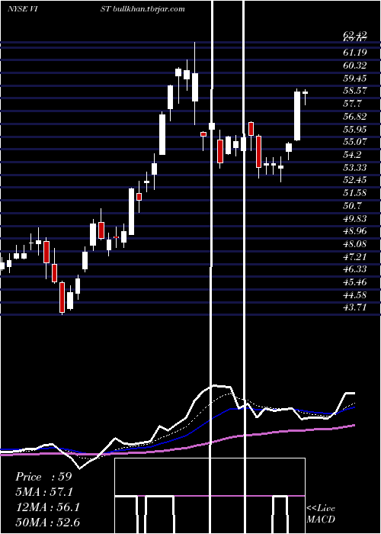This screenshot has width=381, height=534.
Task: Click the 56.82 price level label
Action: point(355,117)
